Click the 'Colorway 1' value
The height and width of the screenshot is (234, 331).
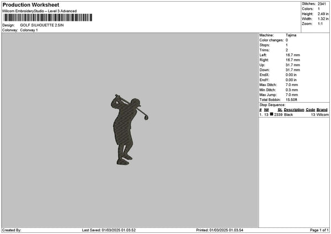(29, 30)
